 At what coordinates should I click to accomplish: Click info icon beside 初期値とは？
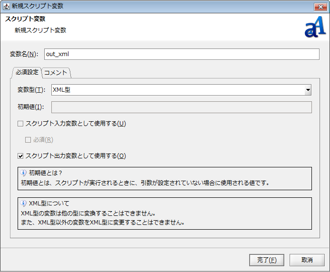click(23, 173)
